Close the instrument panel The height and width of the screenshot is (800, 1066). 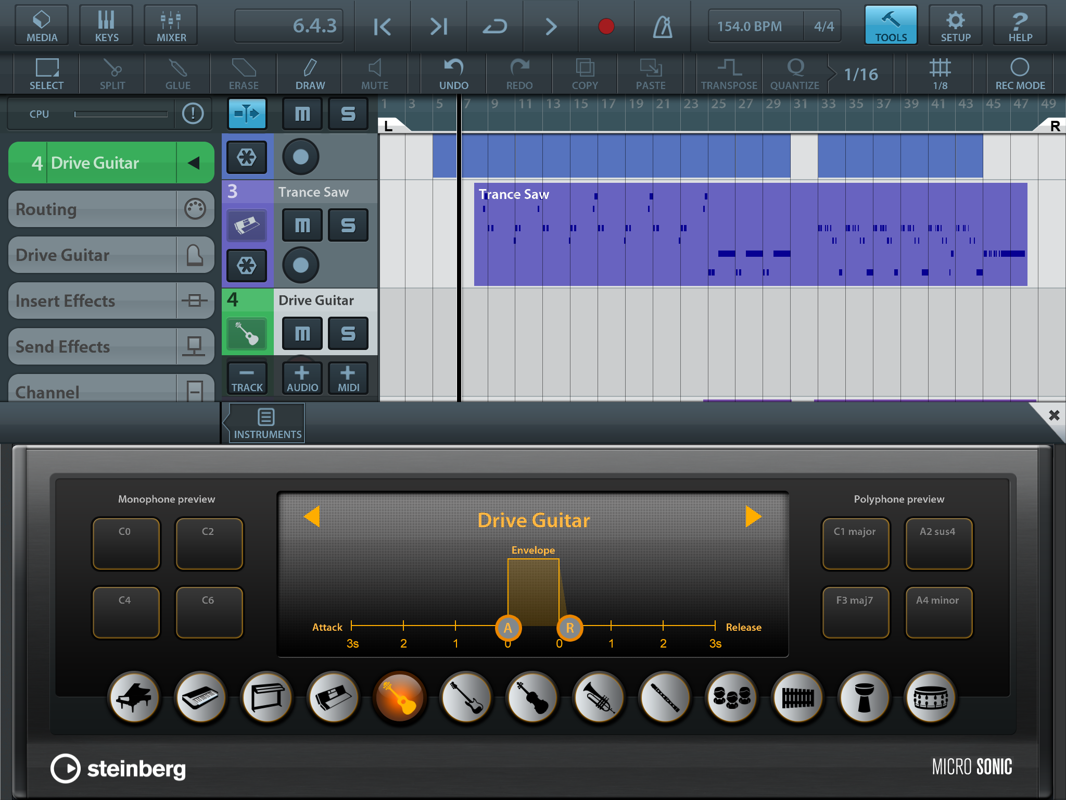pyautogui.click(x=1054, y=415)
